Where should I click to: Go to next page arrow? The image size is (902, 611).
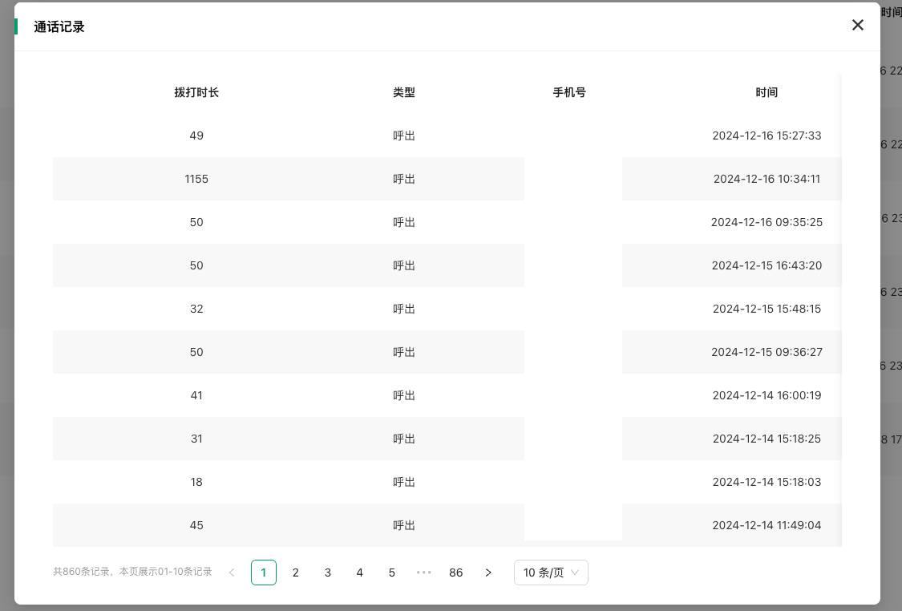click(x=487, y=573)
